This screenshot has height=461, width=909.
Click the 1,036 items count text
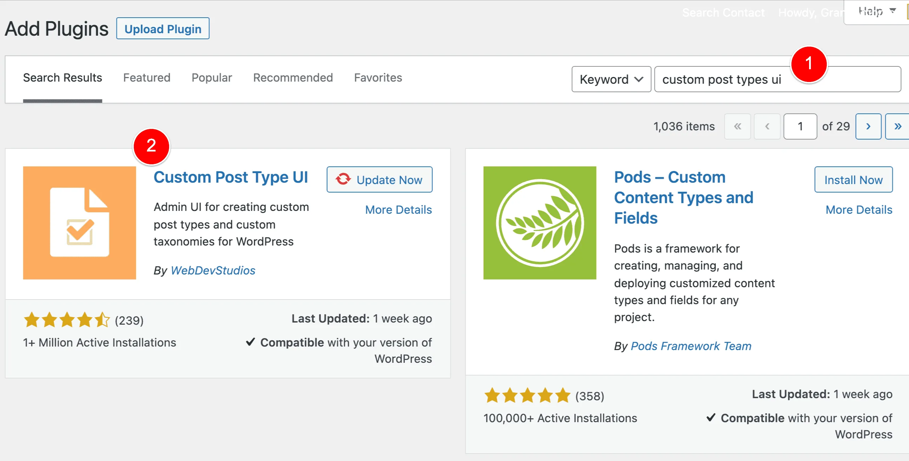(x=684, y=126)
